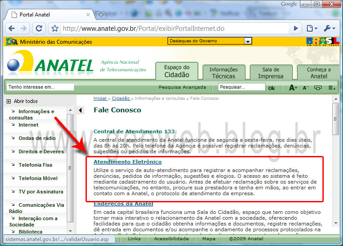Image resolution: width=343 pixels, height=246 pixels.
Task: Follow the Cidadão breadcrumb link
Action: (121, 98)
